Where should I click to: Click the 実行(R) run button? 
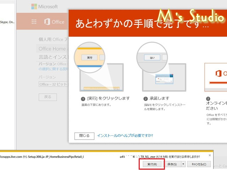[x=152, y=164]
